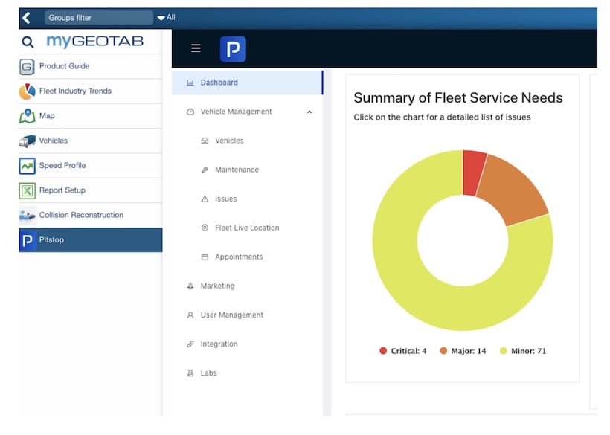
Task: Open the All groups dropdown arrow
Action: coord(161,18)
